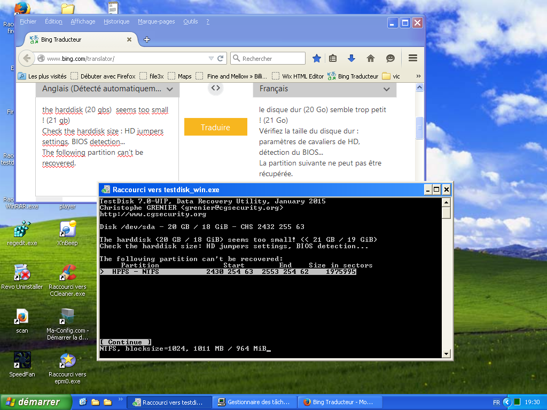547x410 pixels.
Task: Go to Firefox home page icon
Action: pos(371,58)
